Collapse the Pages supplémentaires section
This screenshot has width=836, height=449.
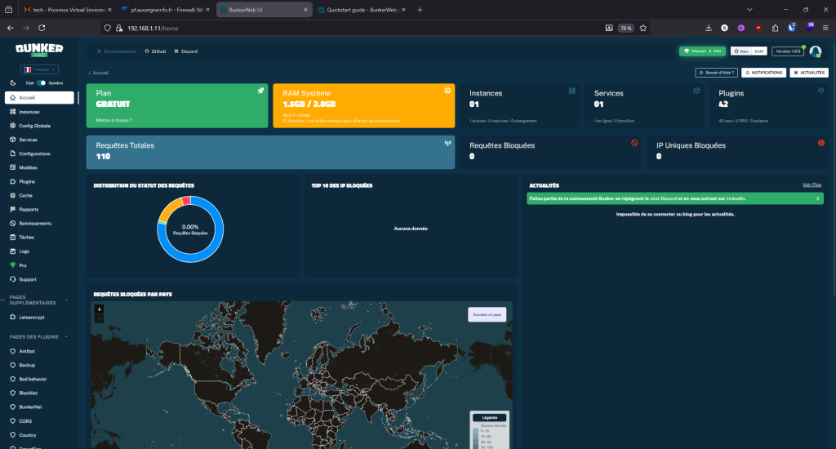[67, 300]
